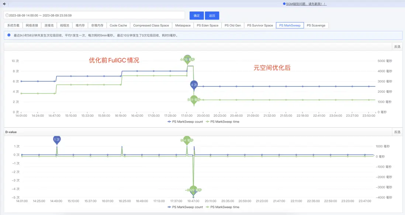Click the 14:01:00 axis label on upper chart
The width and height of the screenshot is (405, 215).
(21, 116)
